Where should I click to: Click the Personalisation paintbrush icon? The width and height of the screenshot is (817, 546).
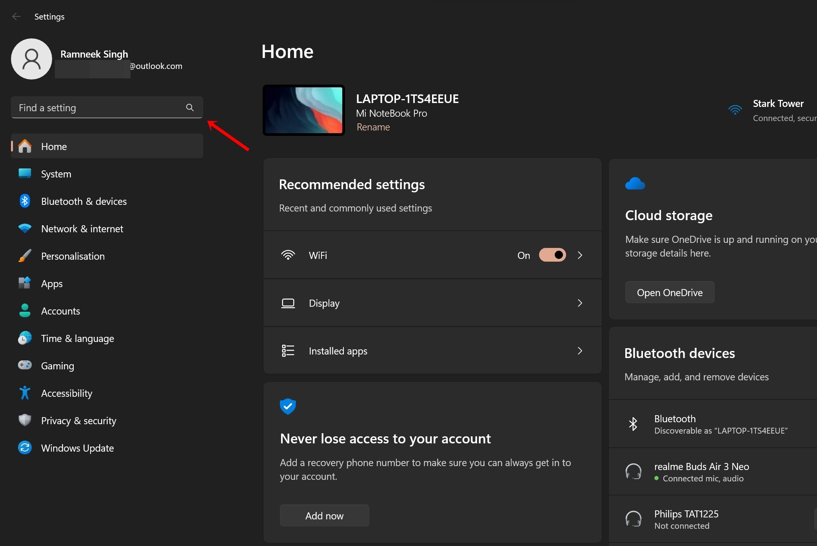pyautogui.click(x=25, y=256)
